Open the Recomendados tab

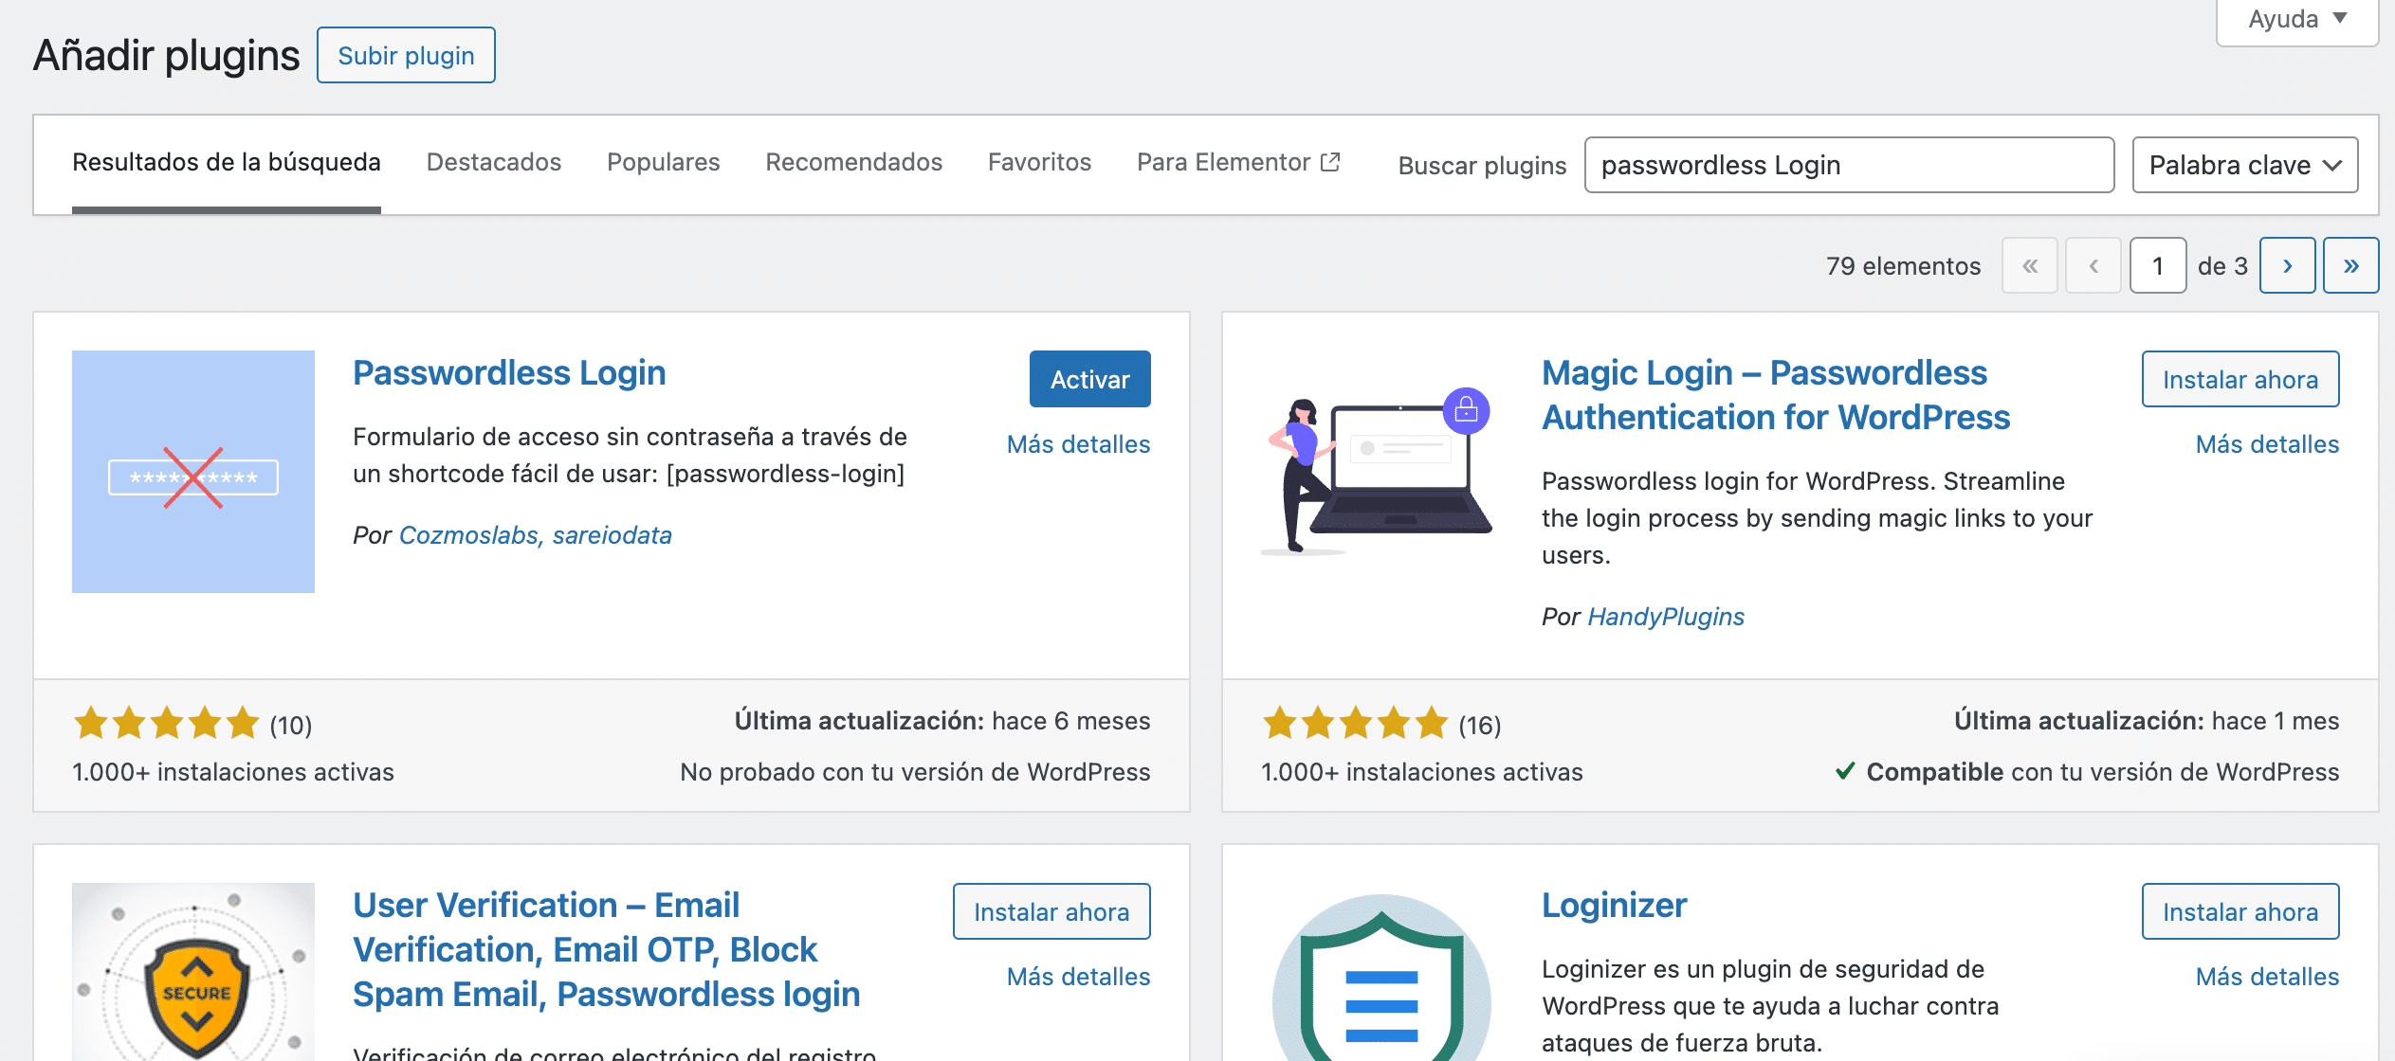[853, 162]
